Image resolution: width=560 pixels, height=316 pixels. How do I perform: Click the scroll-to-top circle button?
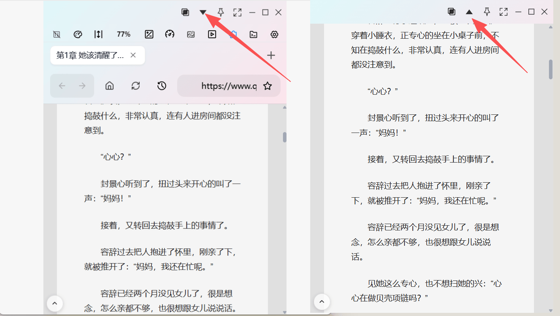coord(54,303)
